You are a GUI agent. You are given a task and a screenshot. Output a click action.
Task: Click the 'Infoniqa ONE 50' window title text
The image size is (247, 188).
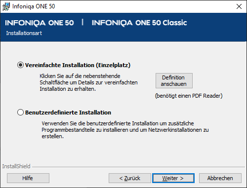click(34, 6)
